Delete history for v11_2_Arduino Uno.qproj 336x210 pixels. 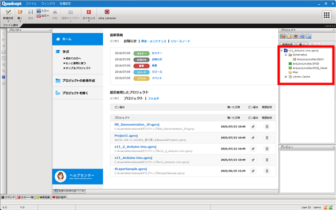tap(267, 149)
